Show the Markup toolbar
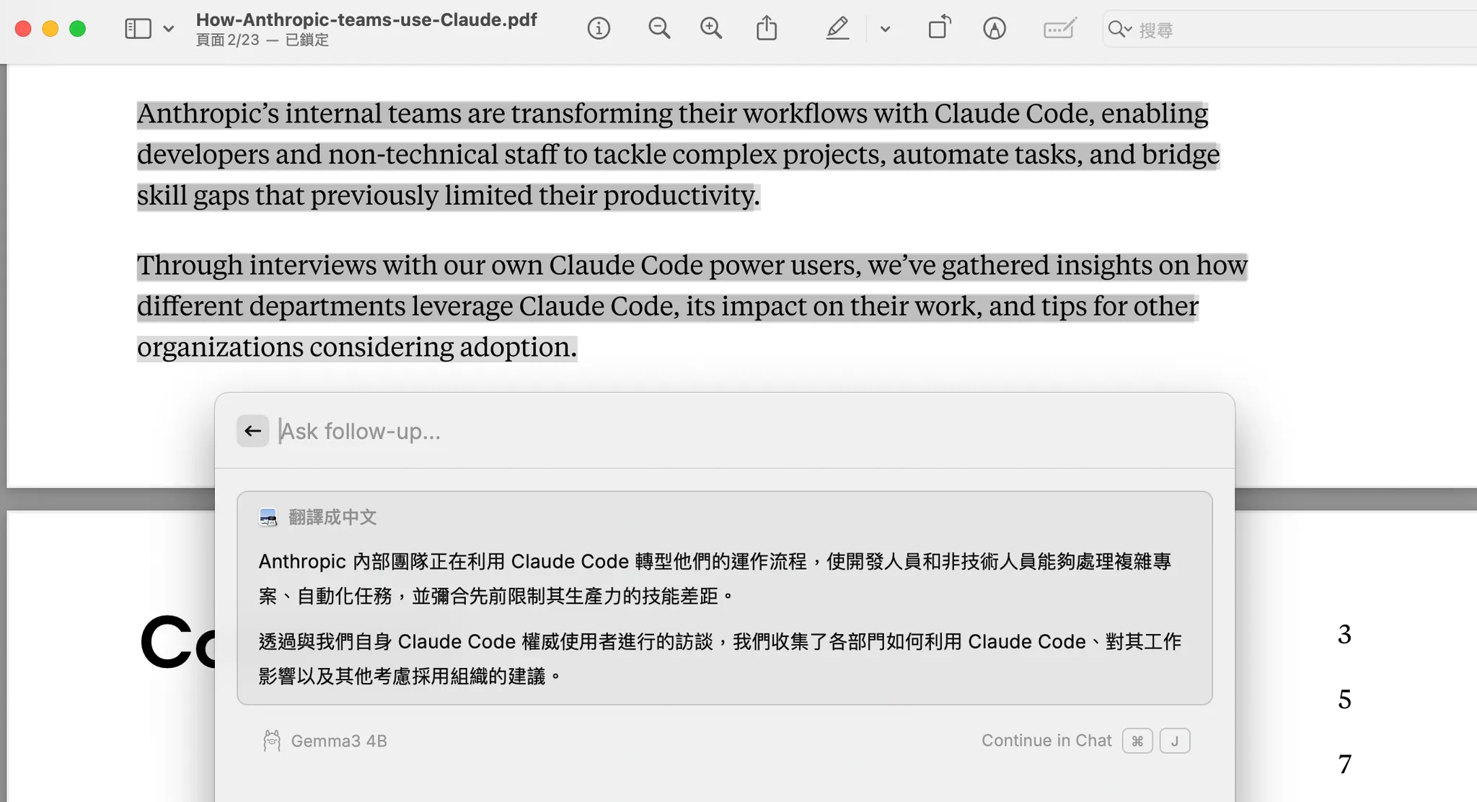 point(995,29)
